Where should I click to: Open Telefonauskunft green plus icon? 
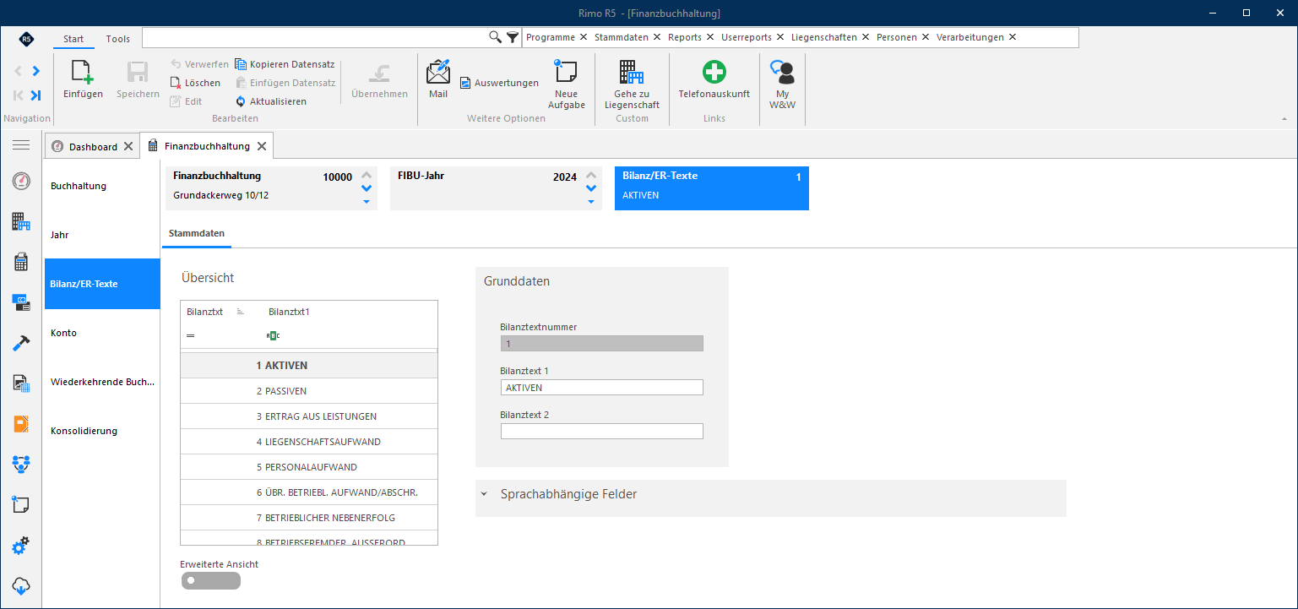pos(714,73)
